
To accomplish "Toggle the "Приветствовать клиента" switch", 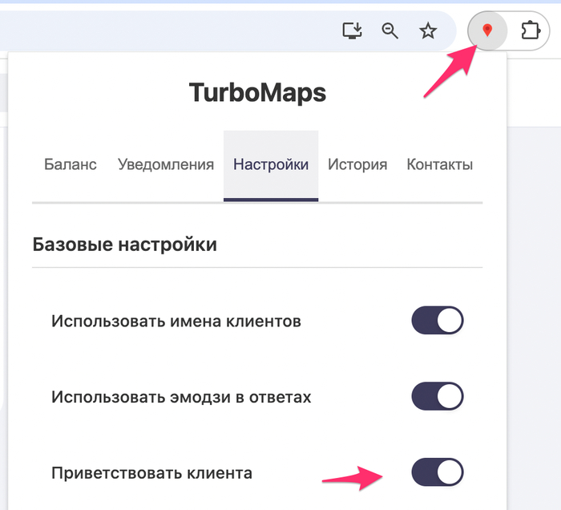I will tap(438, 472).
